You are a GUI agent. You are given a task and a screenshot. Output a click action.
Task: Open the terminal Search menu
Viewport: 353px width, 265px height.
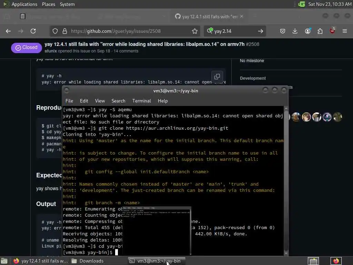click(118, 101)
